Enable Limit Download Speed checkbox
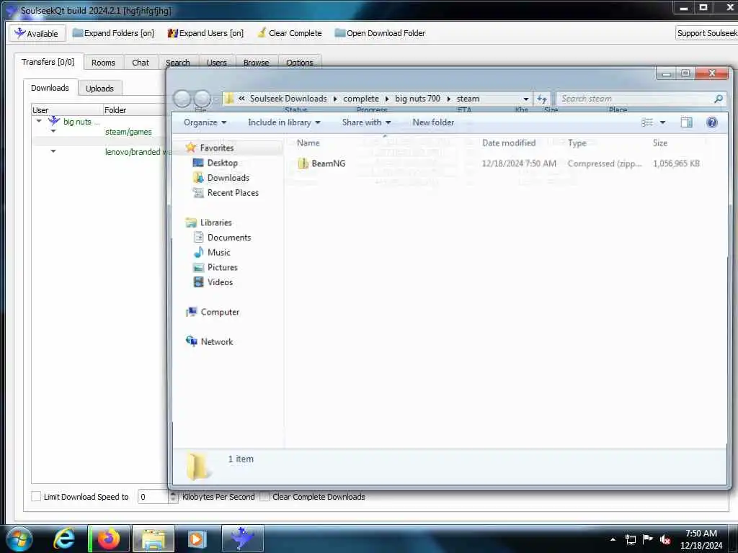 [36, 496]
